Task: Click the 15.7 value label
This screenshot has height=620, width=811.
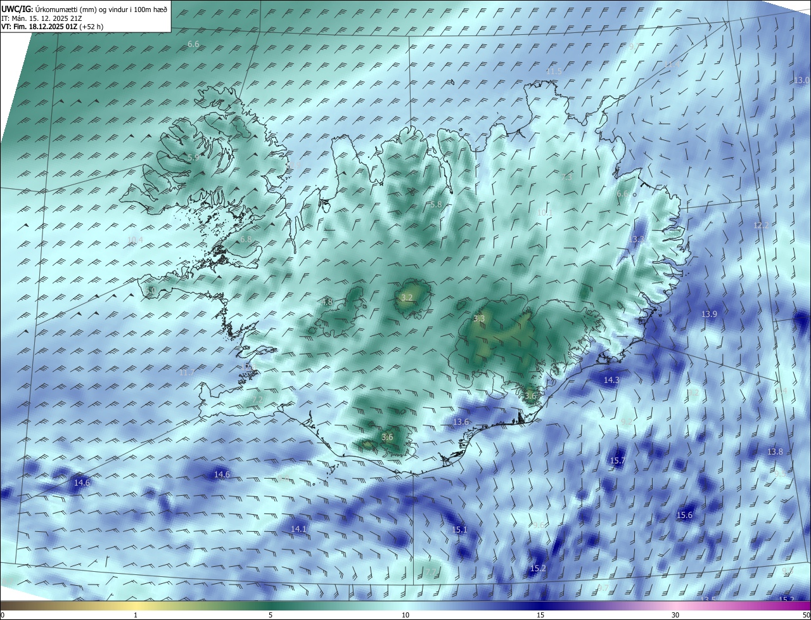Action: click(x=618, y=460)
